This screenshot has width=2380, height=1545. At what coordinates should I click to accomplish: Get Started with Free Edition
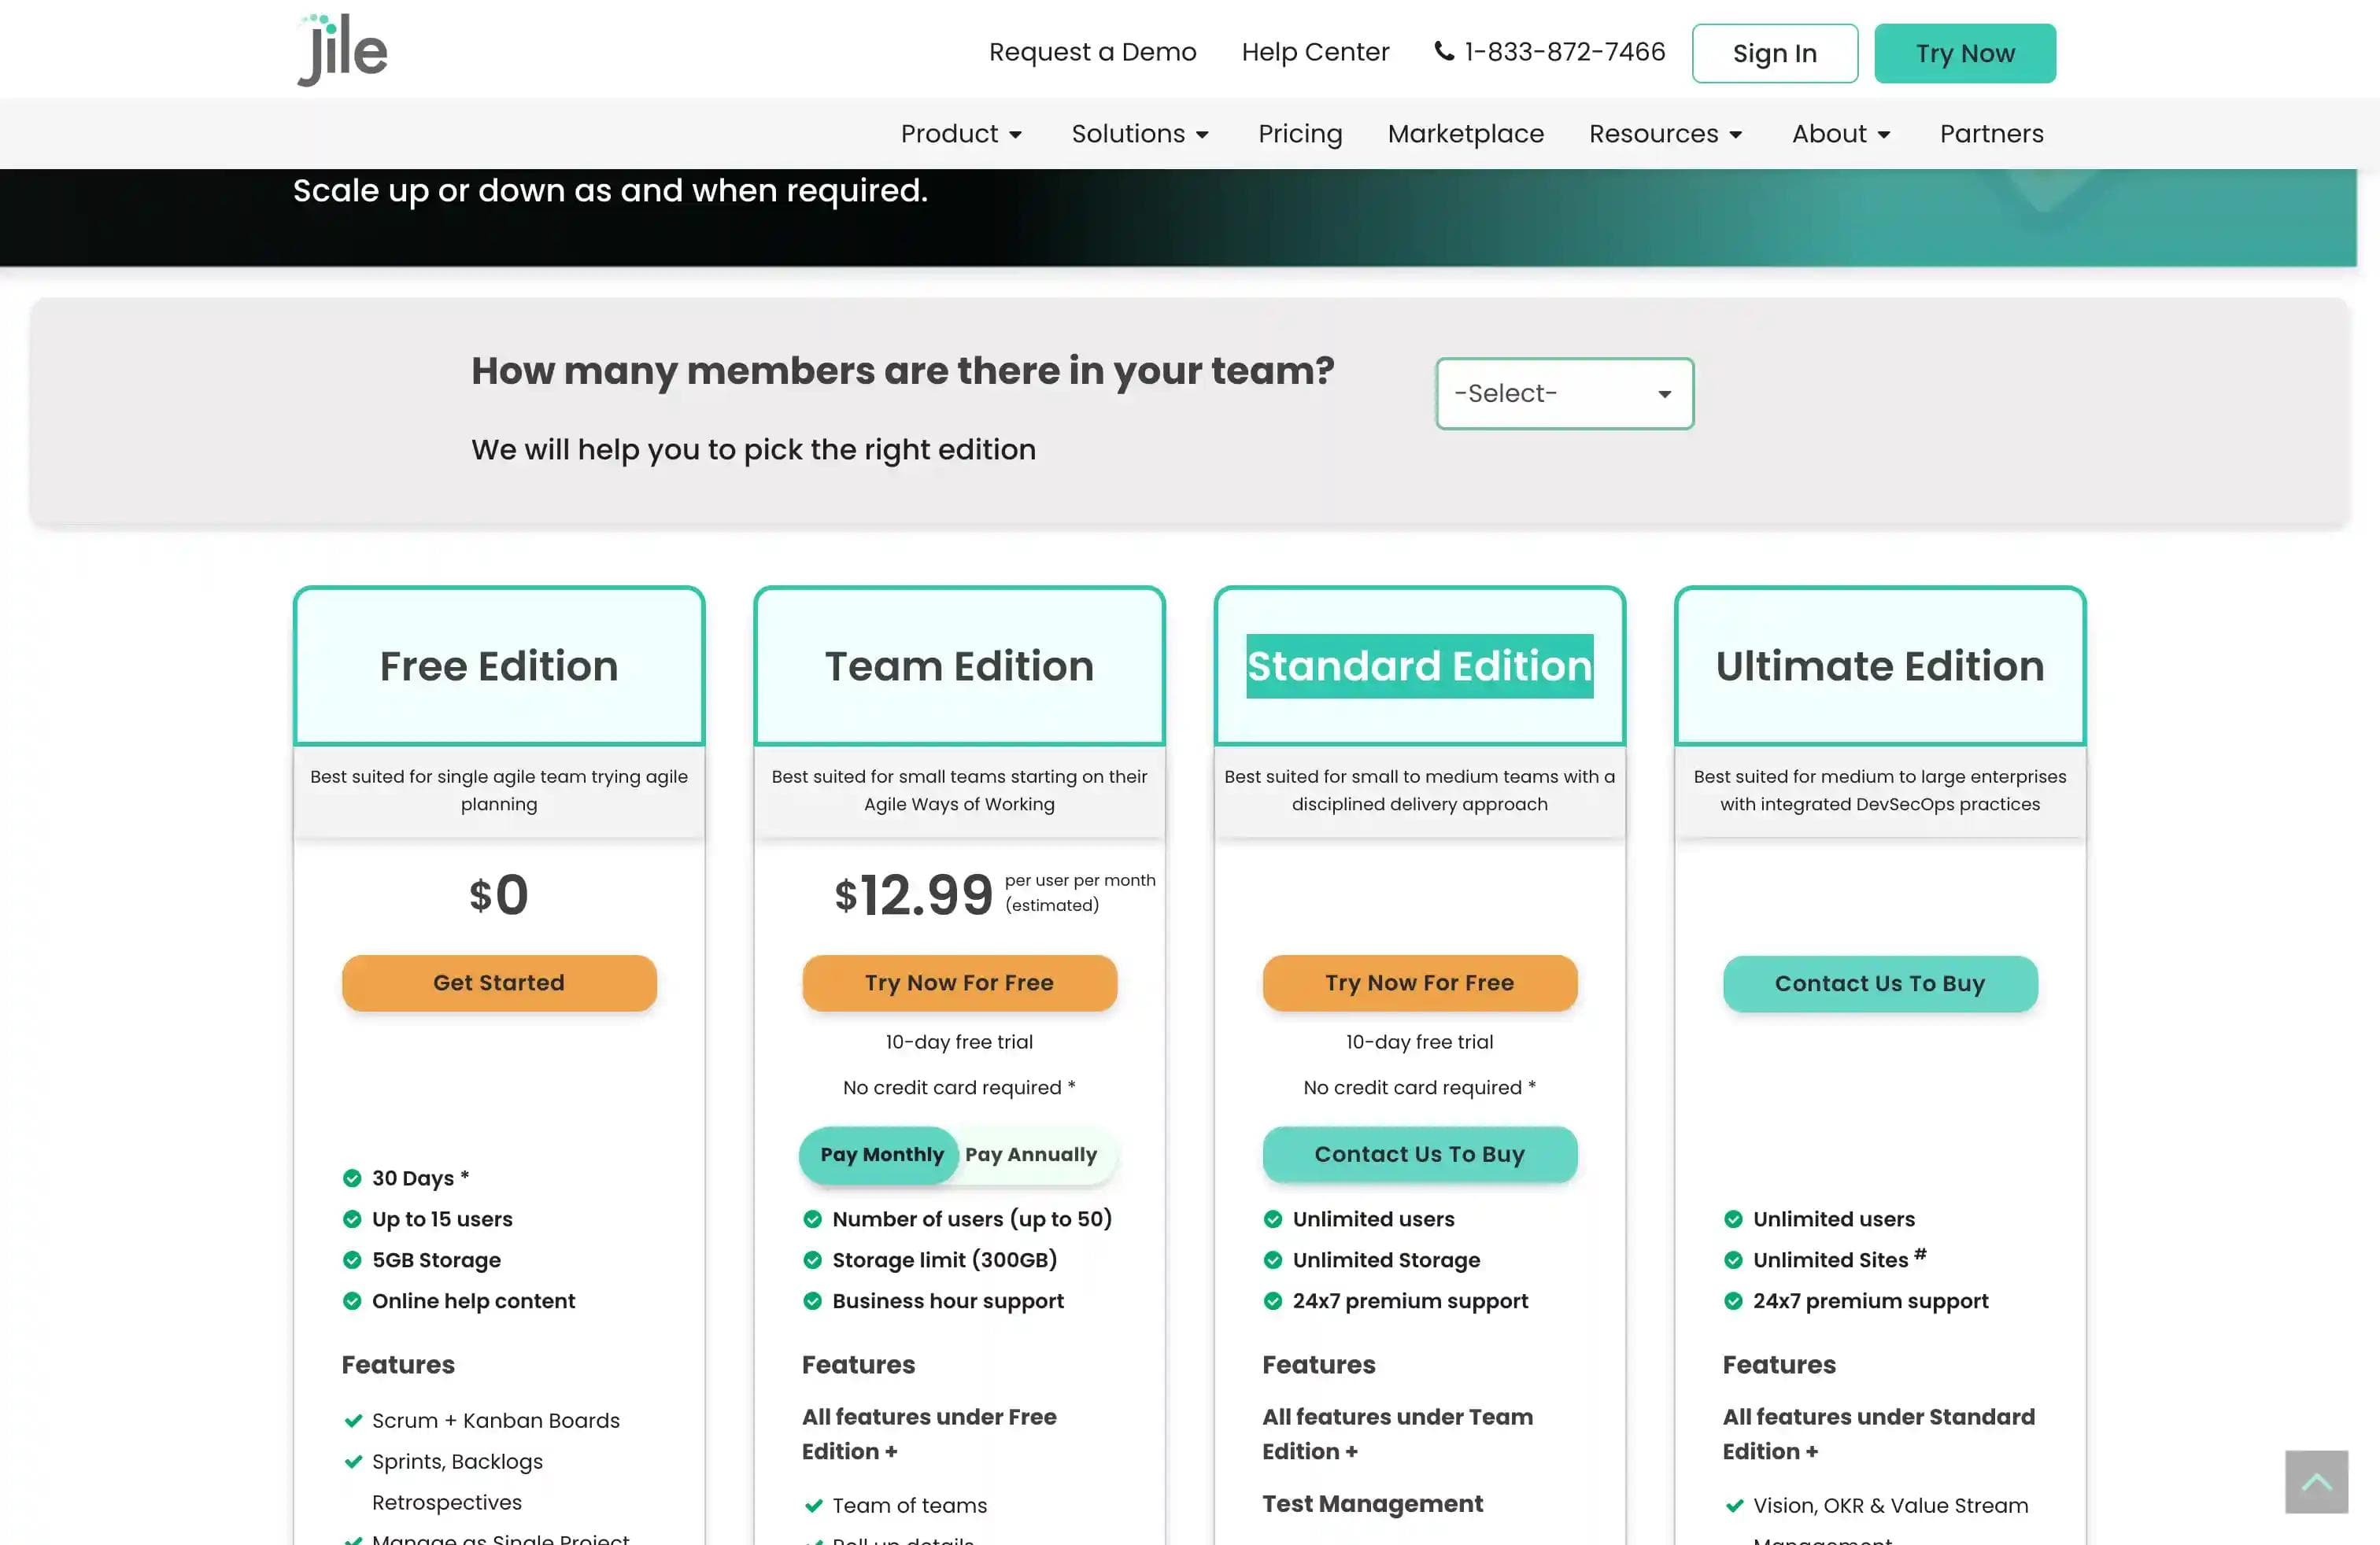click(x=499, y=983)
